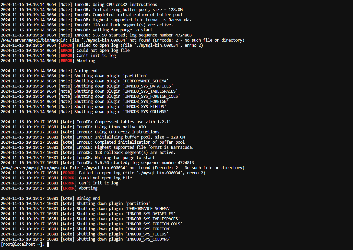Click the first 'Aborting' error text
Viewport: 353px width, 250px height.
86,61
